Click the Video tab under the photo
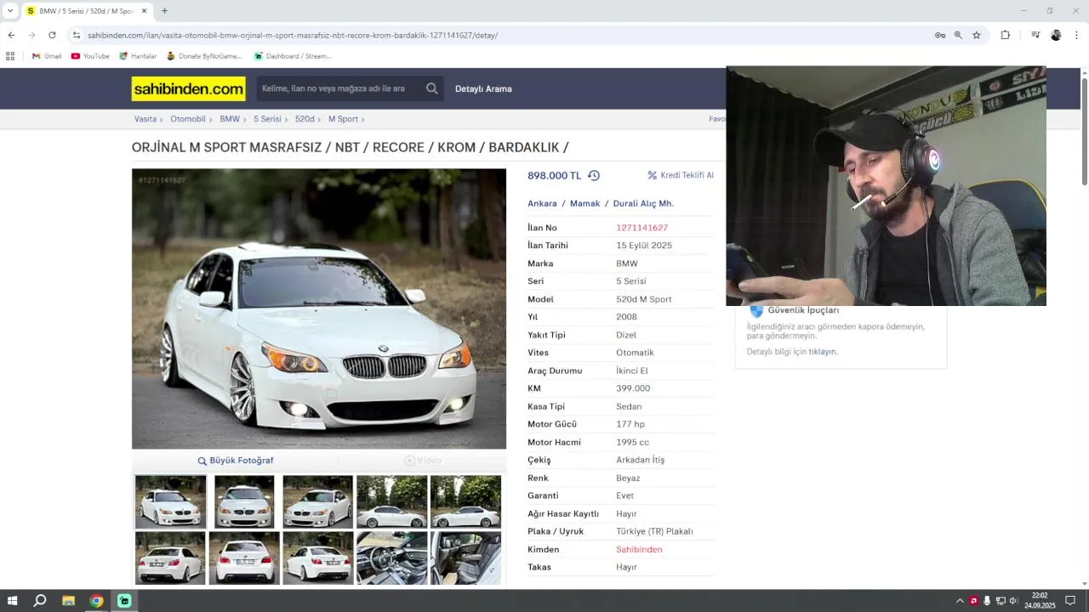This screenshot has height=612, width=1089. (x=423, y=461)
